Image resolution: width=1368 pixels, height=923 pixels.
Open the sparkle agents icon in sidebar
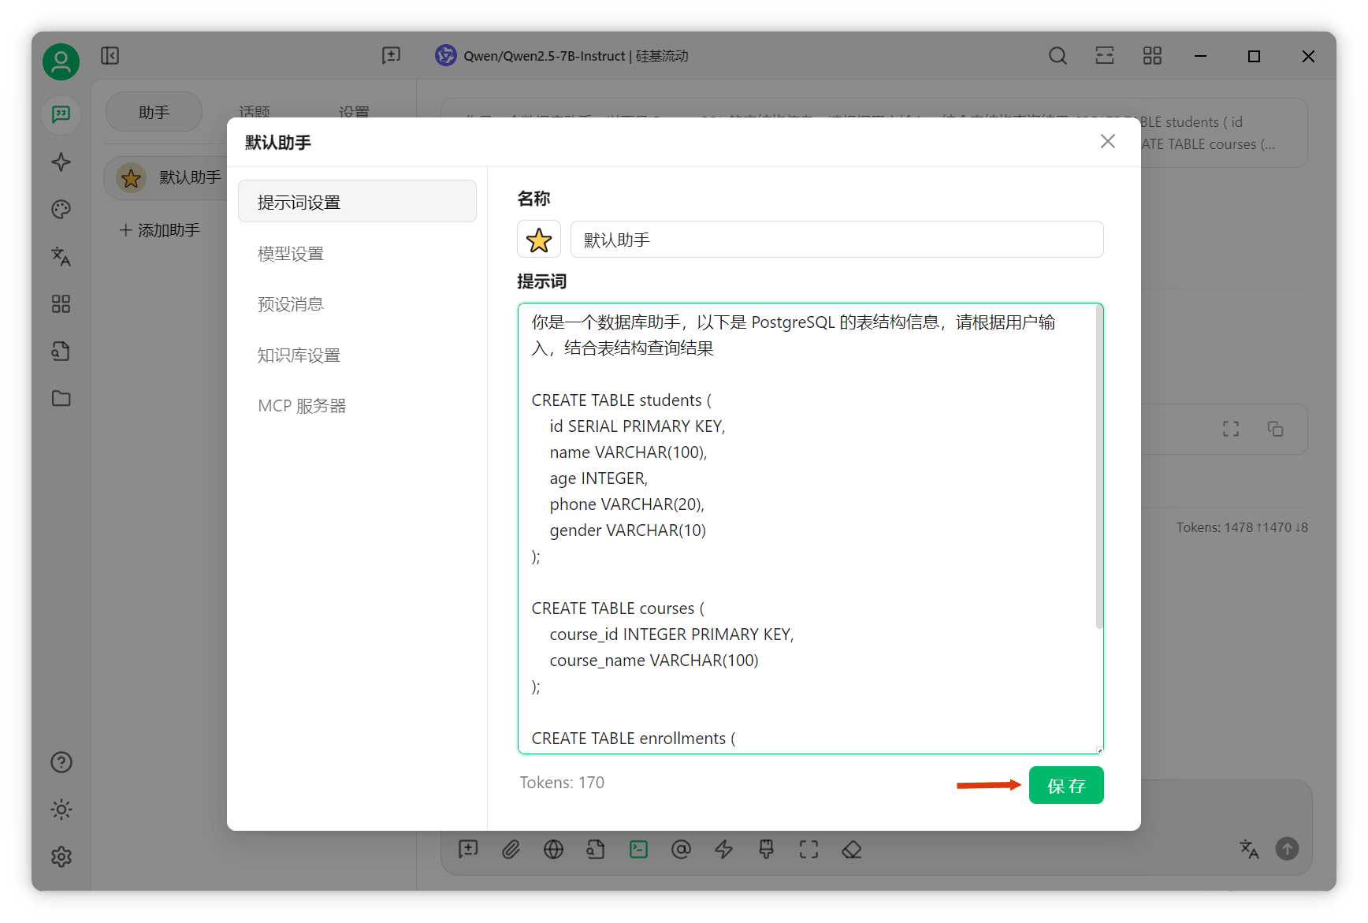[61, 162]
